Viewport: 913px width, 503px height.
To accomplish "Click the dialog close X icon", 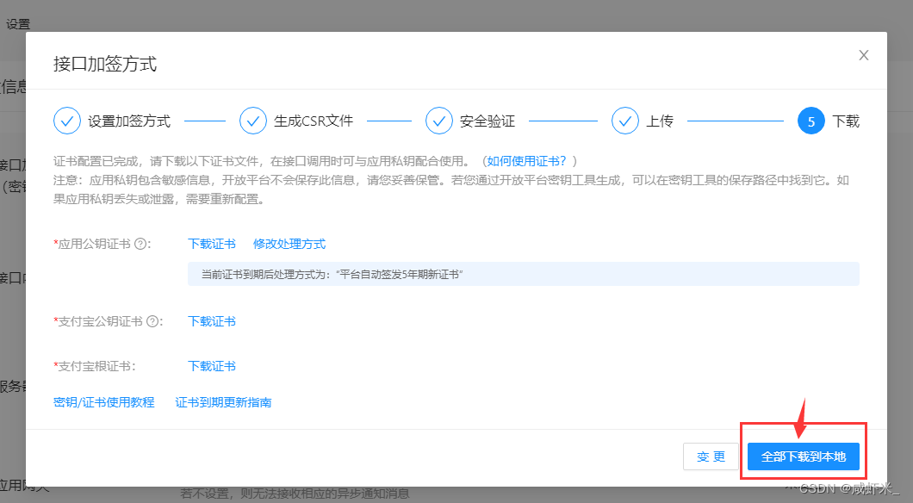I will [864, 55].
